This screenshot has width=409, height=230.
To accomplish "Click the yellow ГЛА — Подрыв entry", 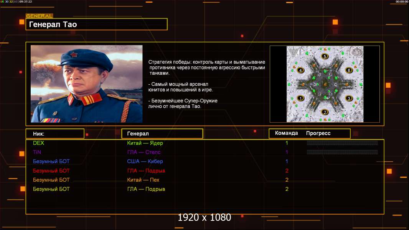I will coord(146,189).
